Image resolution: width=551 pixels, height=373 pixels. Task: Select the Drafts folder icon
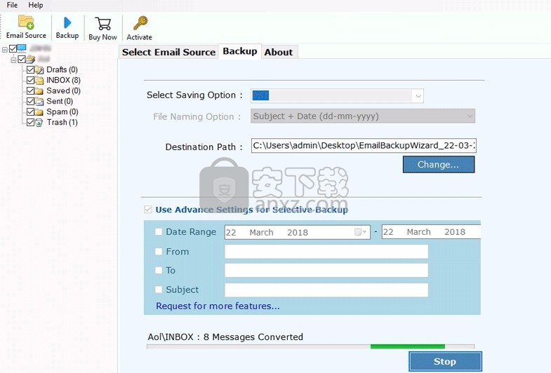[x=40, y=70]
